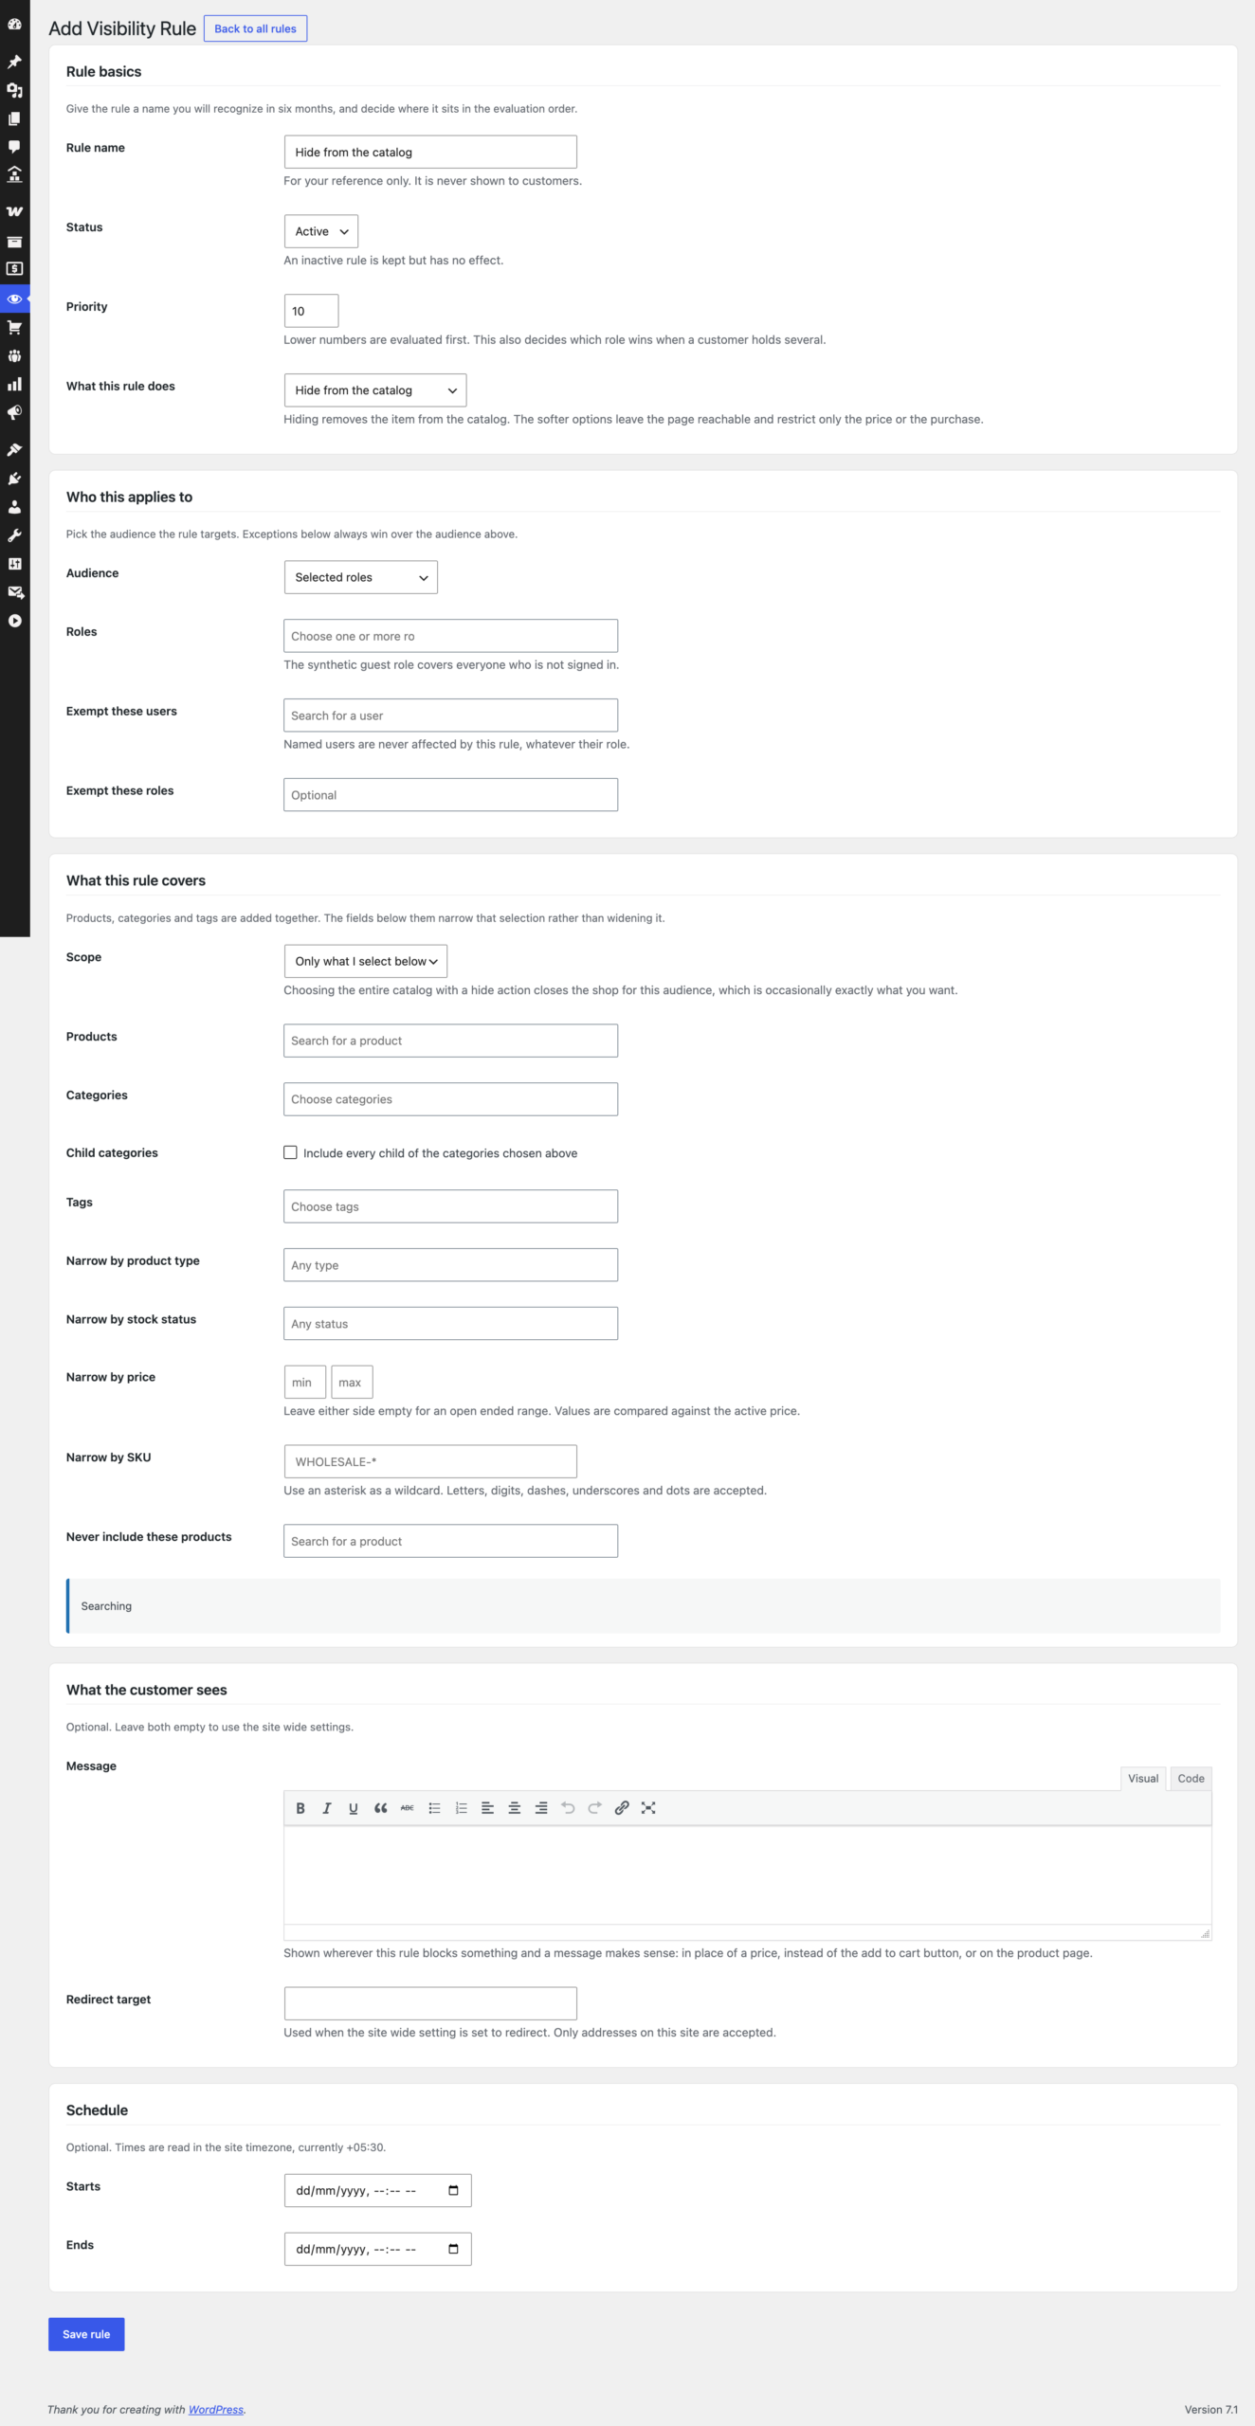The height and width of the screenshot is (2426, 1255).
Task: Click the Choose categories field
Action: pyautogui.click(x=450, y=1099)
